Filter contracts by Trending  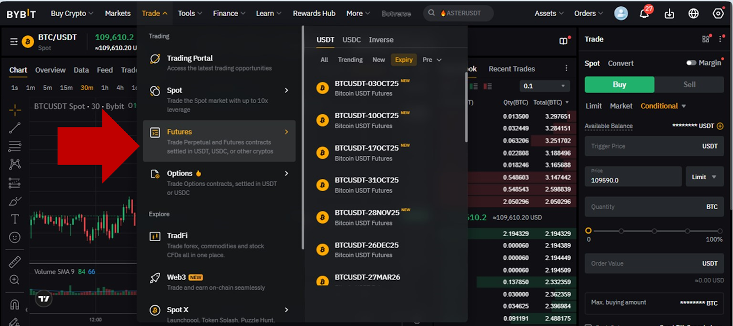point(350,60)
